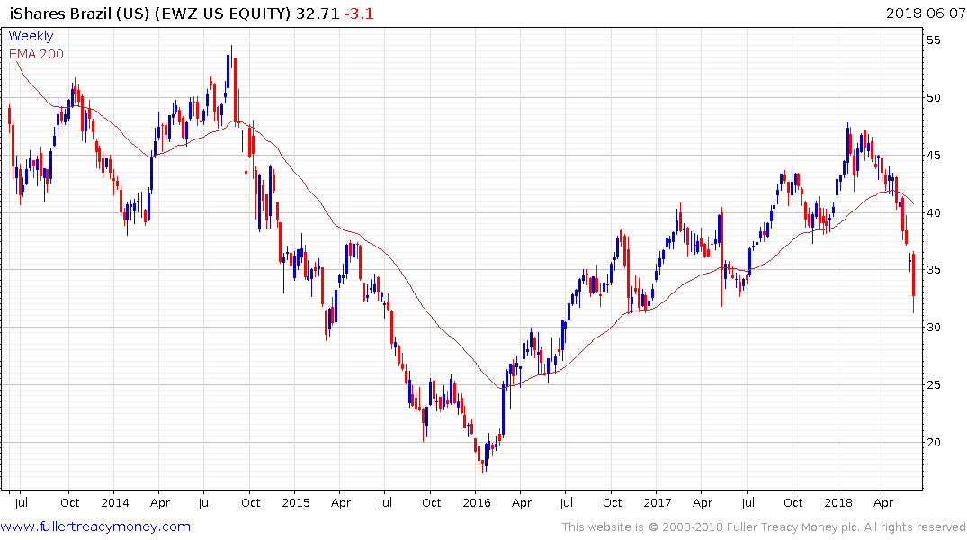The width and height of the screenshot is (967, 540).
Task: Click the 2014 year label on time axis
Action: click(115, 502)
